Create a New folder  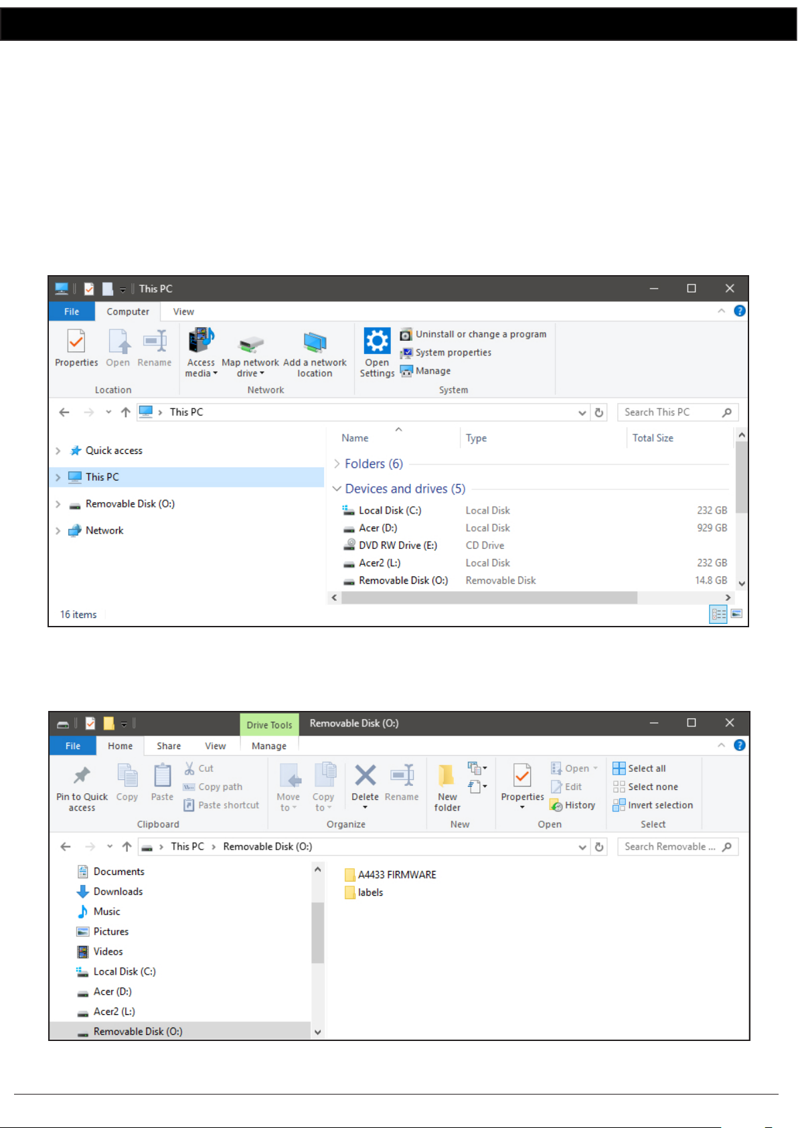tap(447, 788)
